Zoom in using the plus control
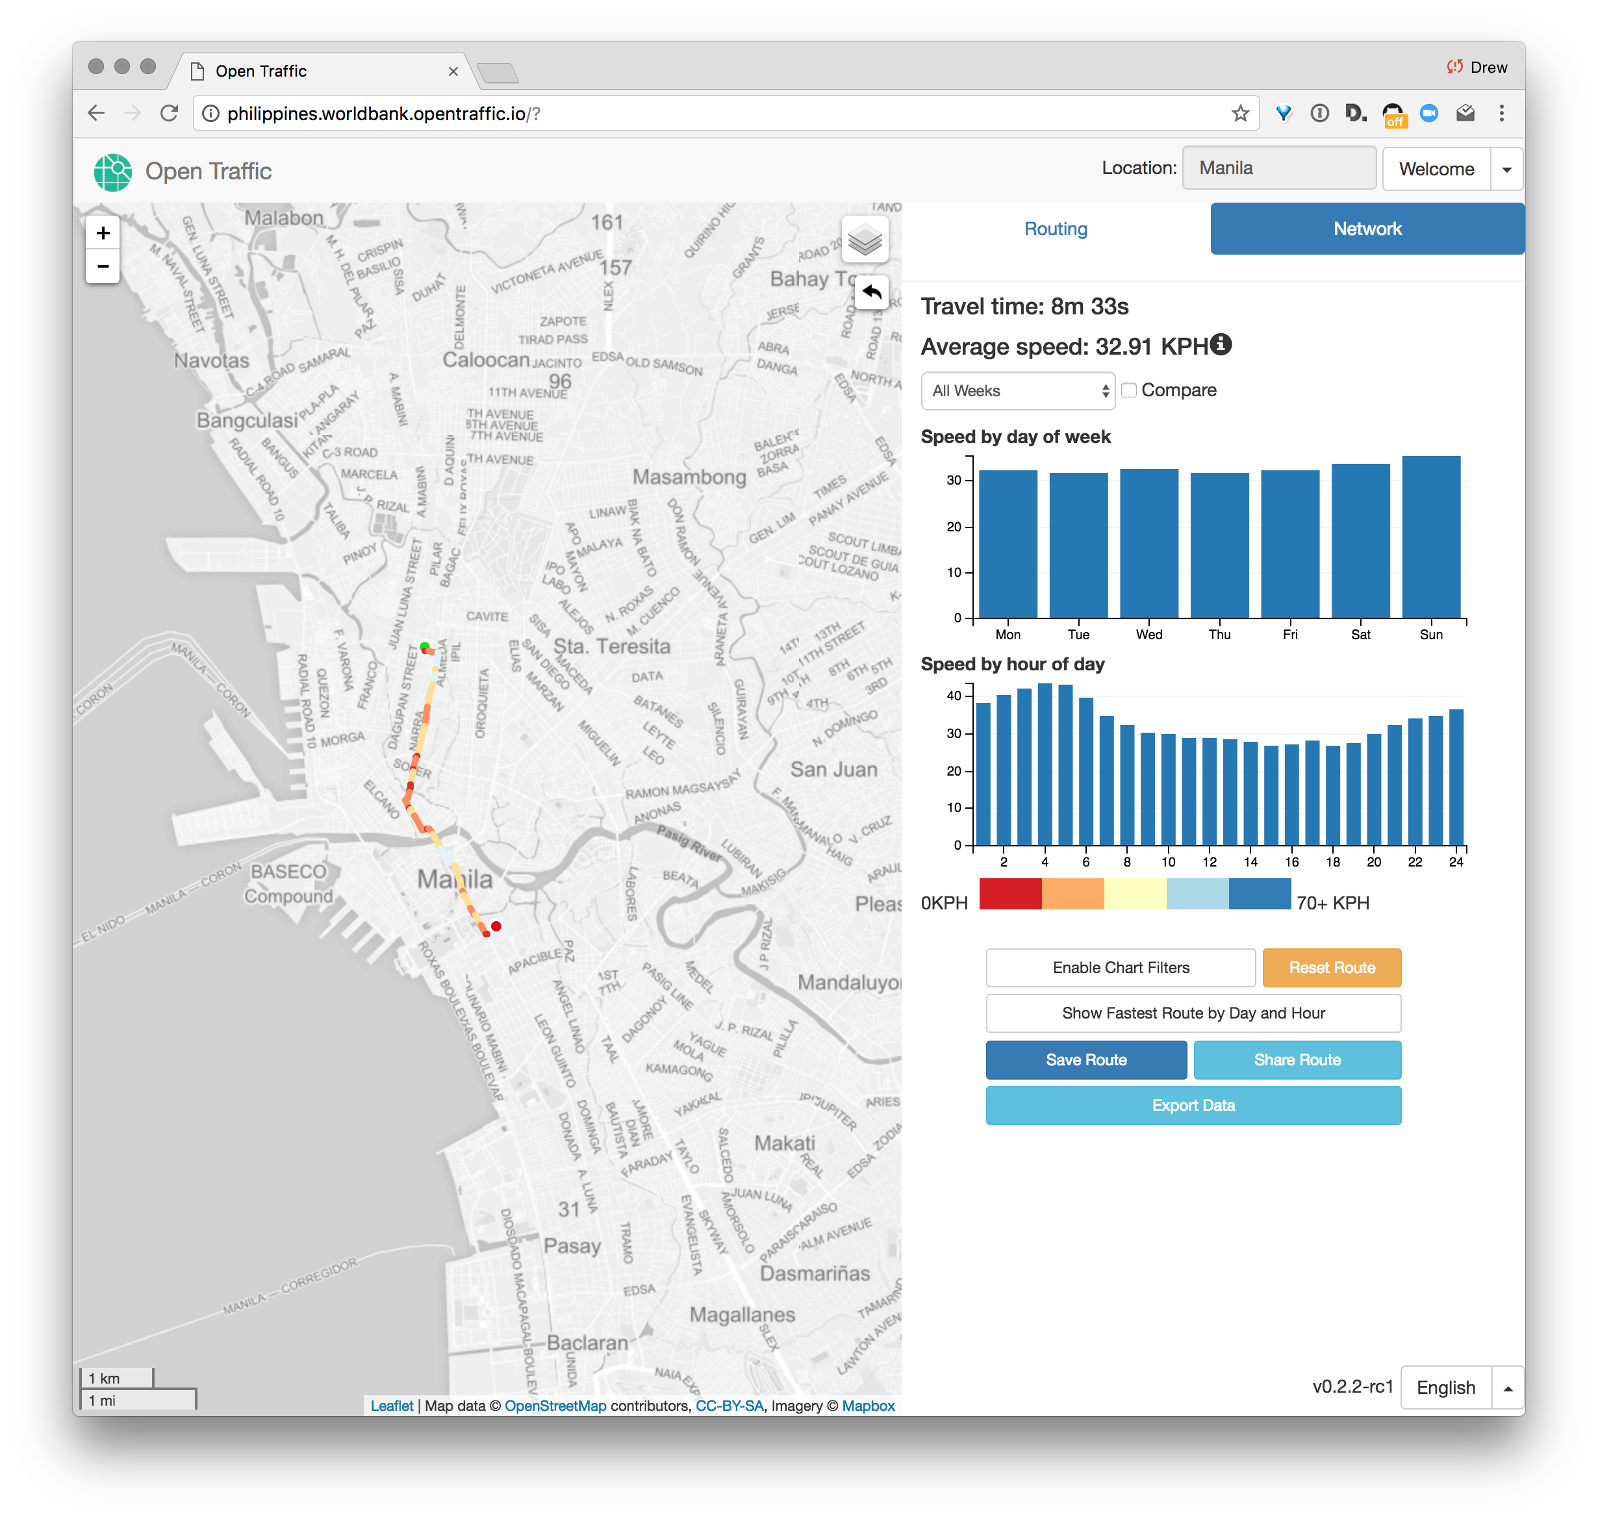 103,233
